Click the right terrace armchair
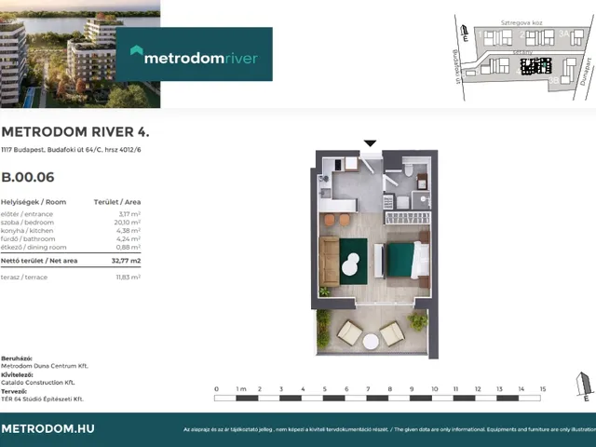This screenshot has height=447, width=596. (392, 333)
